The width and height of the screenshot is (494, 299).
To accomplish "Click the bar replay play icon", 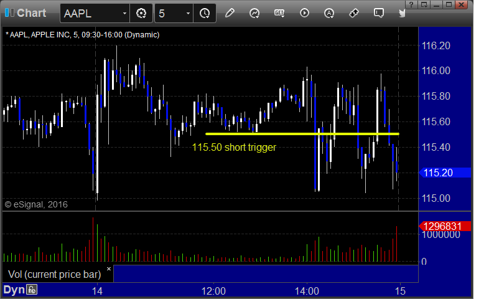I will (x=304, y=13).
